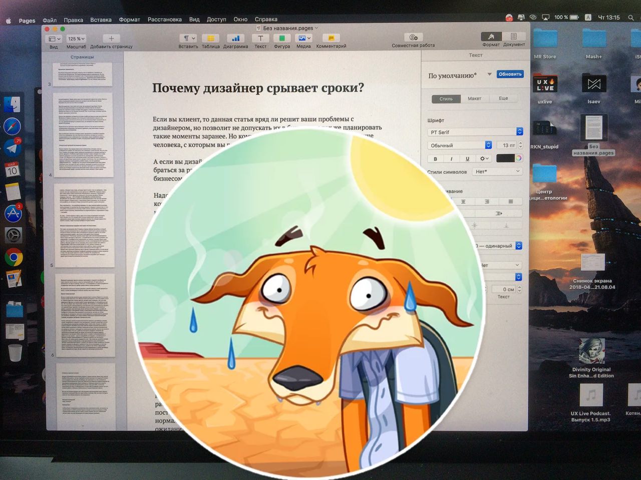Align text vertically to bottom
Screen dimensions: 641x480
pyautogui.click(x=506, y=225)
